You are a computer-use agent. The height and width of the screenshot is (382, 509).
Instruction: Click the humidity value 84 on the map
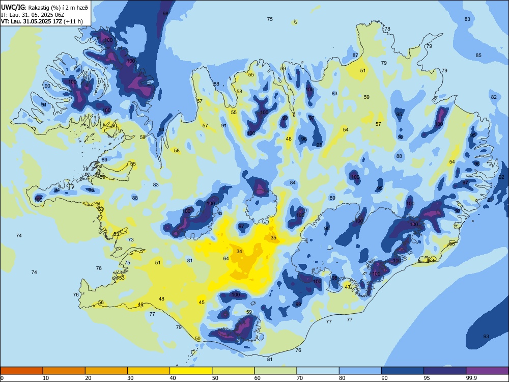point(293,183)
